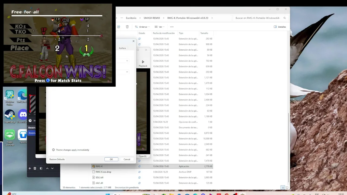Select the Escena scene in OBS list
The width and height of the screenshot is (347, 195).
32,133
